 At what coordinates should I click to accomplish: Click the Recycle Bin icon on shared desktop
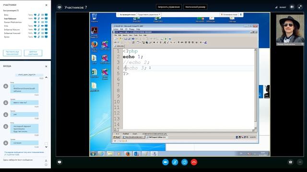(x=94, y=18)
